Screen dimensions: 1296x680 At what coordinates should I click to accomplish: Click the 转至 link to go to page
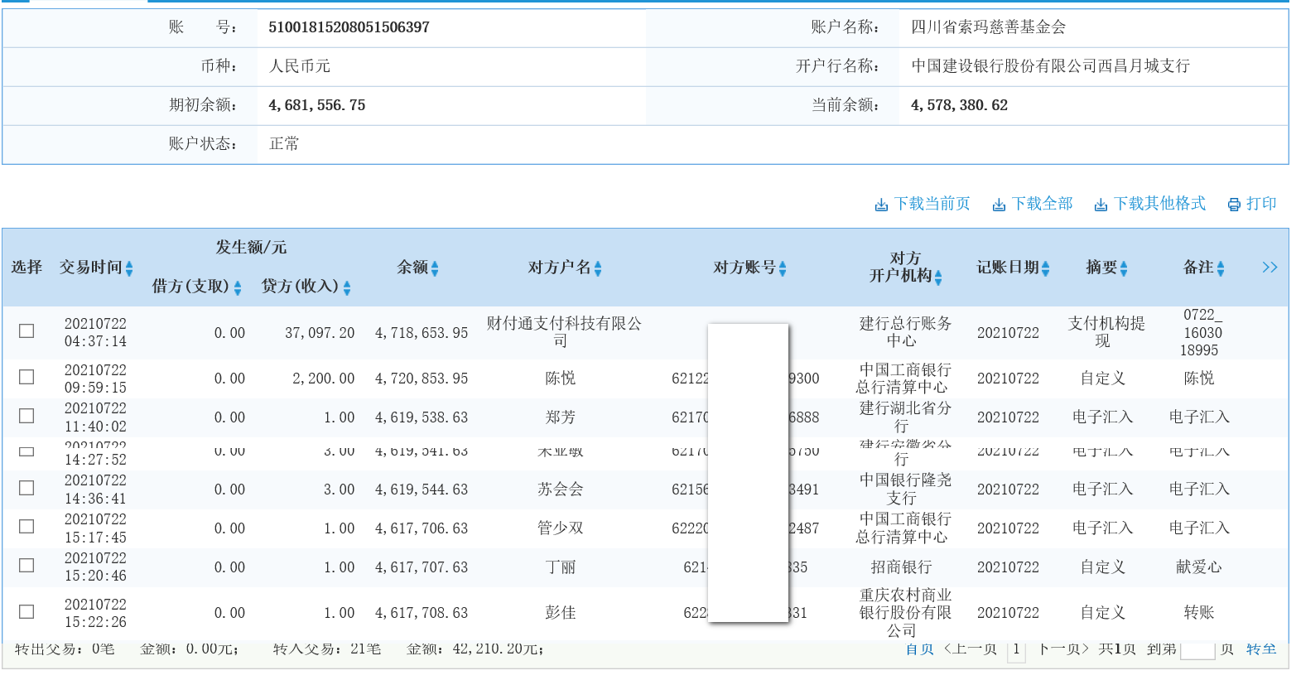pos(1261,649)
